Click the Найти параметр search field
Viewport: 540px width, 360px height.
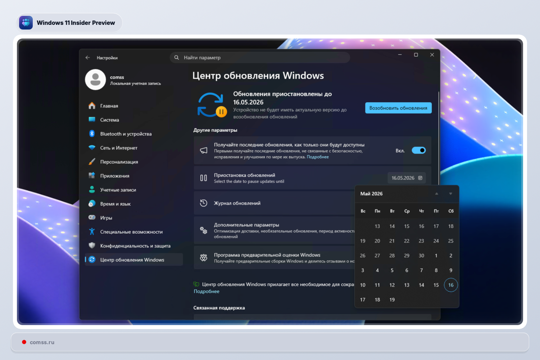259,57
